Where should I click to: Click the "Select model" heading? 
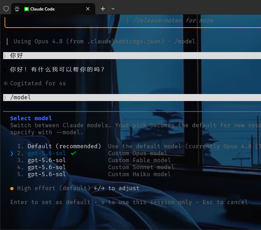31,118
